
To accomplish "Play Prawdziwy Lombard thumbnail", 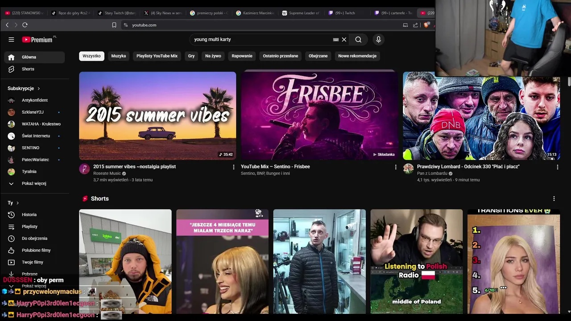I will [x=481, y=115].
